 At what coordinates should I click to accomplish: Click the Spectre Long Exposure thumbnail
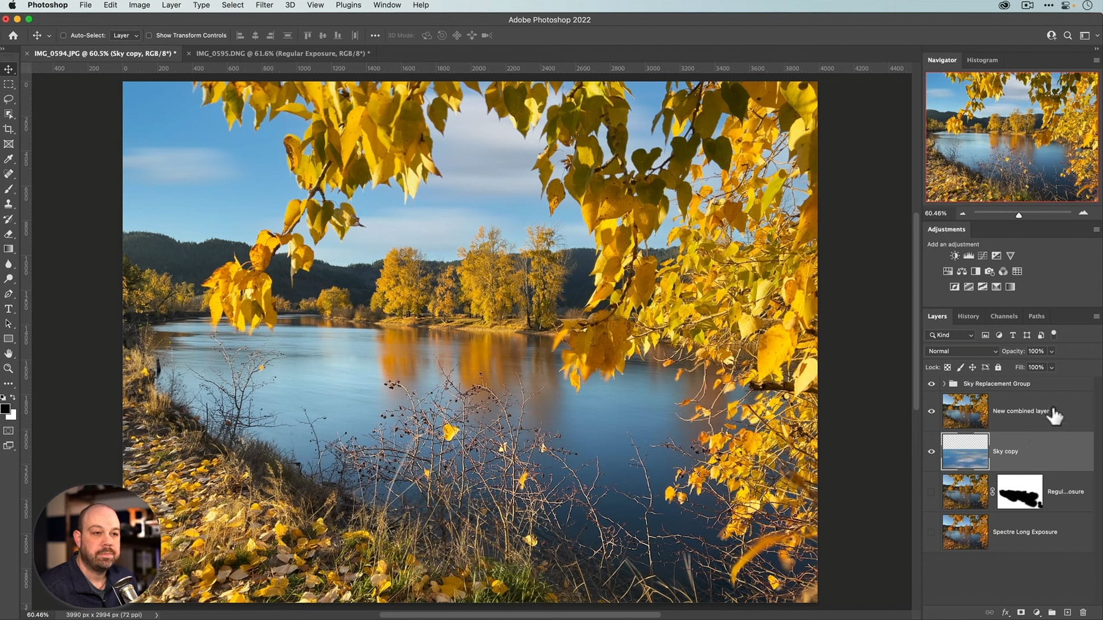pyautogui.click(x=965, y=531)
